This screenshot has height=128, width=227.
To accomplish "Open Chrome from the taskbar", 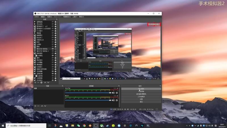I will pos(84,125).
